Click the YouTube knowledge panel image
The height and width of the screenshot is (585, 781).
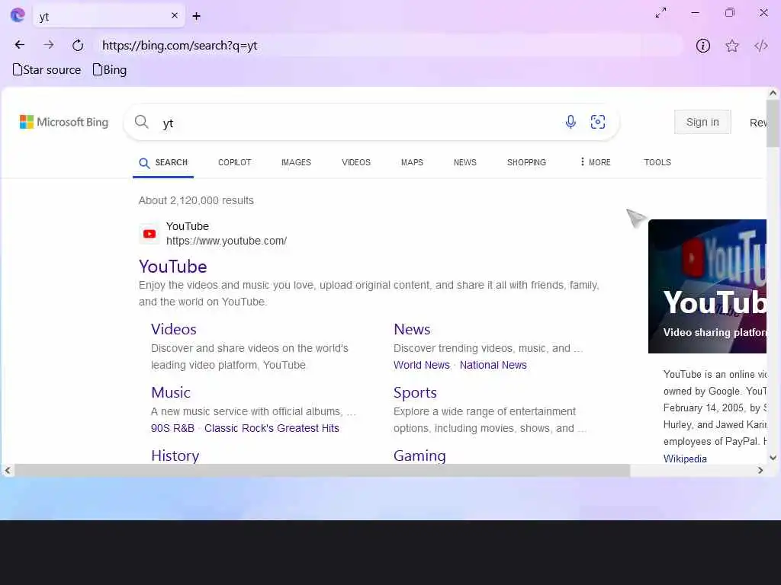coord(707,286)
